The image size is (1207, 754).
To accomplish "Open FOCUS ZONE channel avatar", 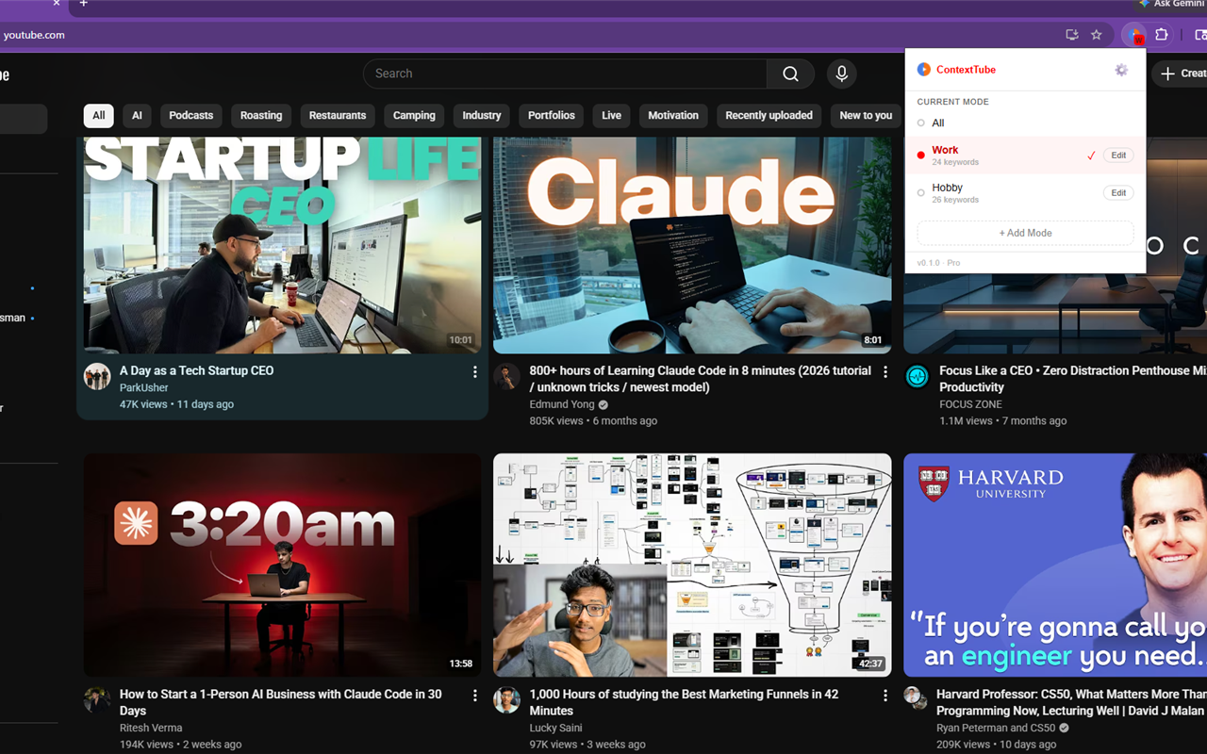I will [x=917, y=377].
